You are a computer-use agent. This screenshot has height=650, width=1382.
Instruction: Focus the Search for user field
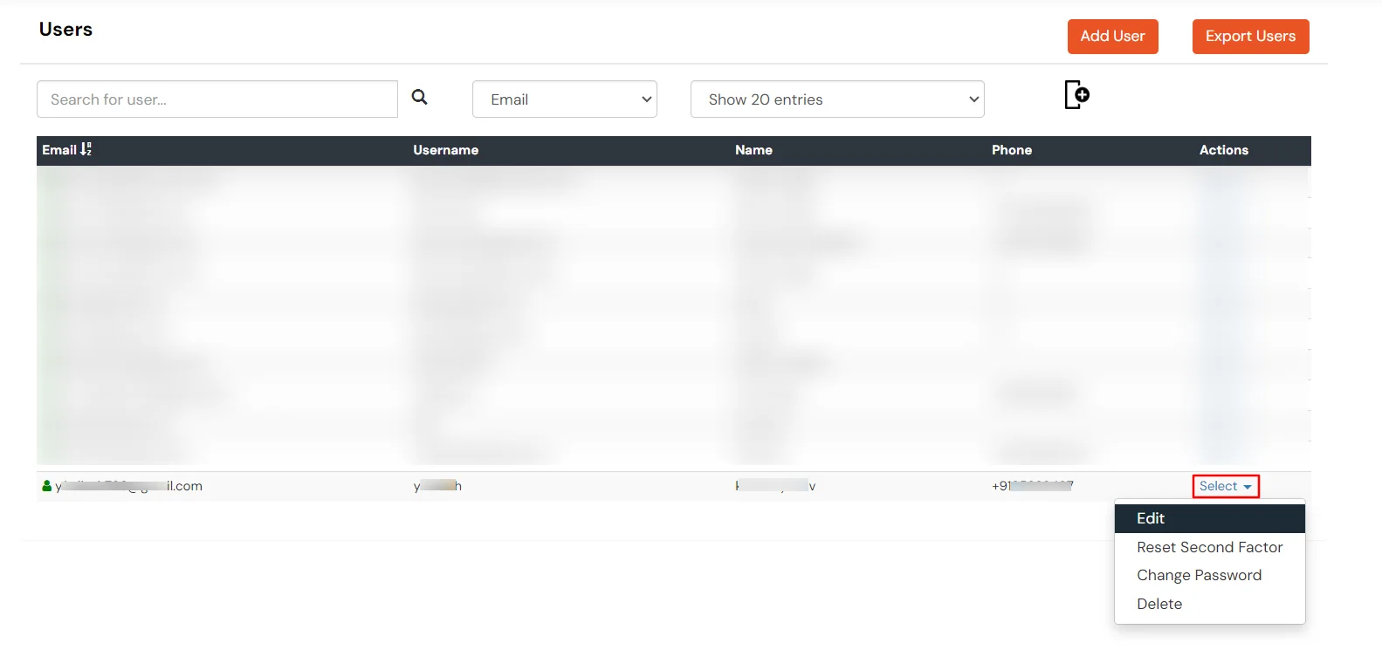[217, 99]
